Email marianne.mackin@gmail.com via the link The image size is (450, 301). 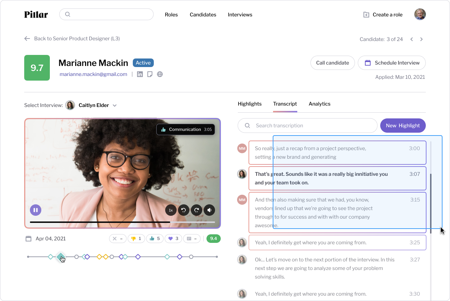(x=93, y=74)
